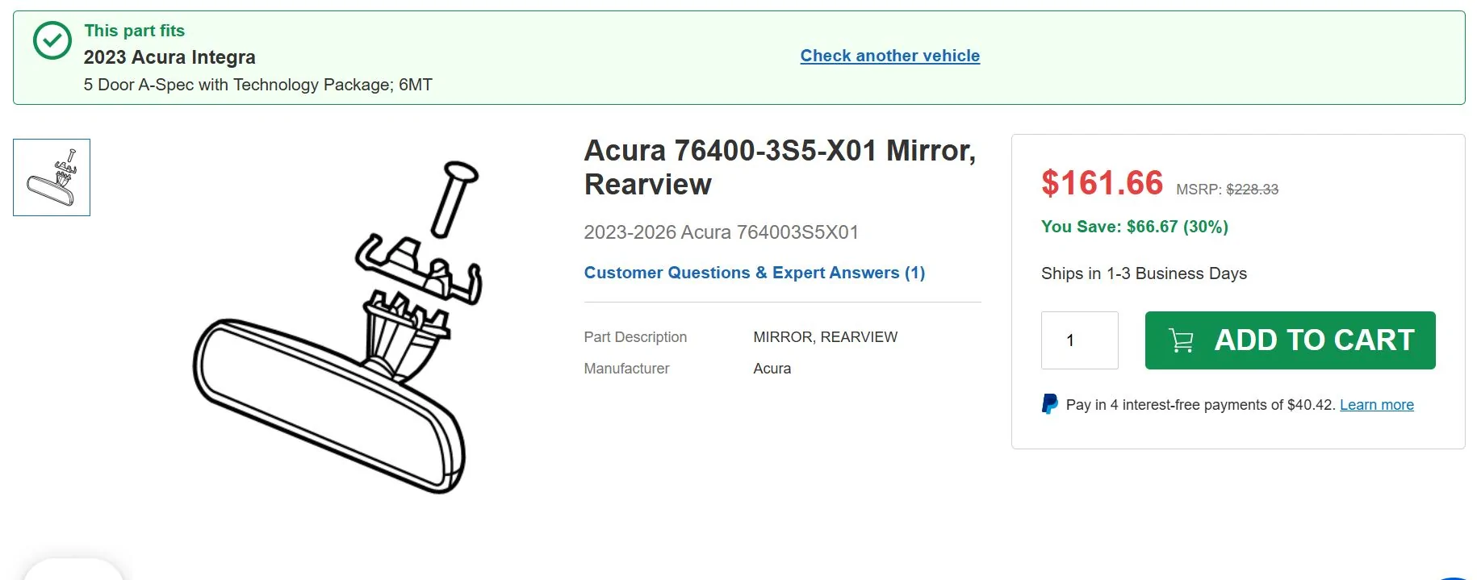Image resolution: width=1477 pixels, height=580 pixels.
Task: Select the PayPal logo icon
Action: 1048,404
